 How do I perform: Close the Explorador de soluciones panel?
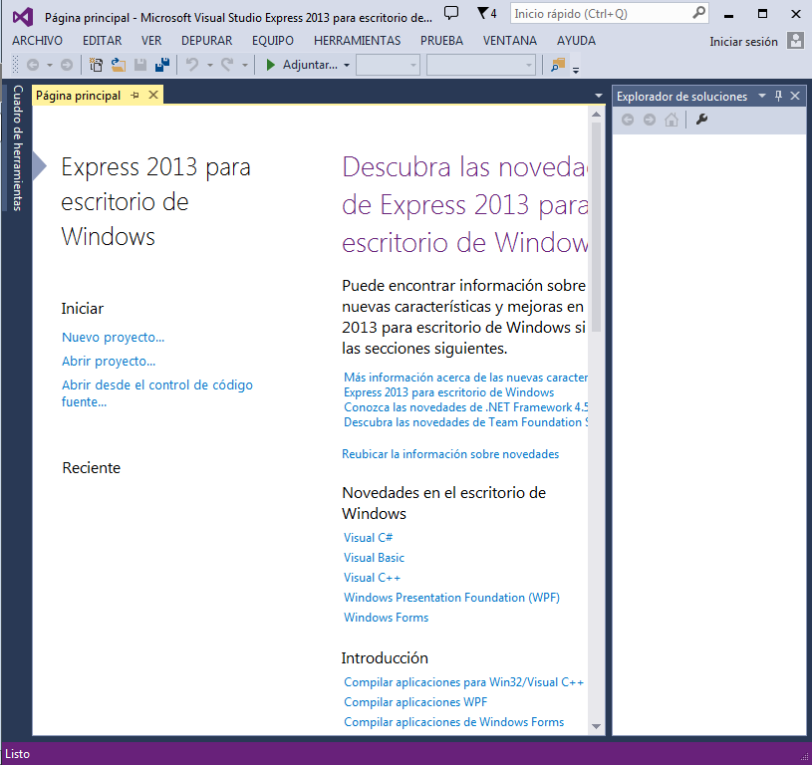point(795,96)
